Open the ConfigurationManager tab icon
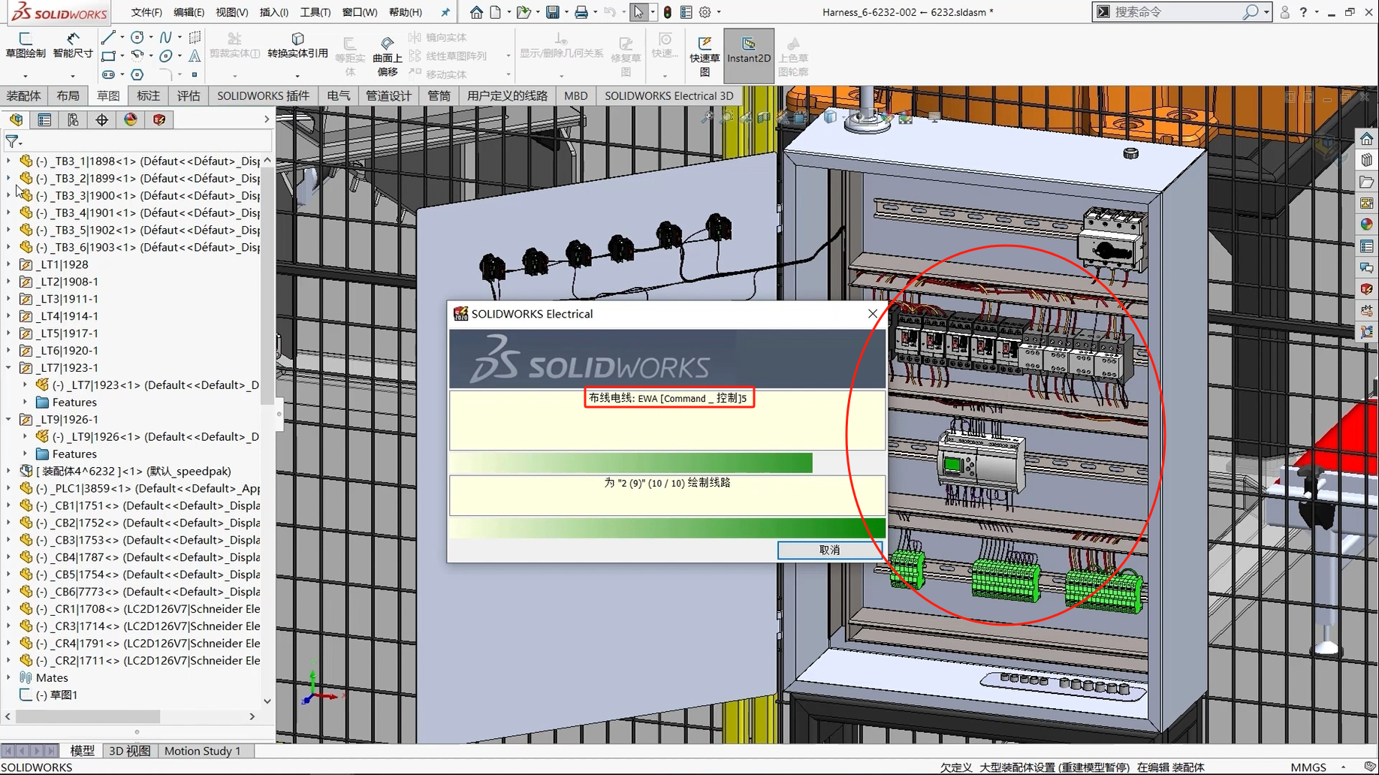Screen dimensions: 1379x775 click(73, 120)
